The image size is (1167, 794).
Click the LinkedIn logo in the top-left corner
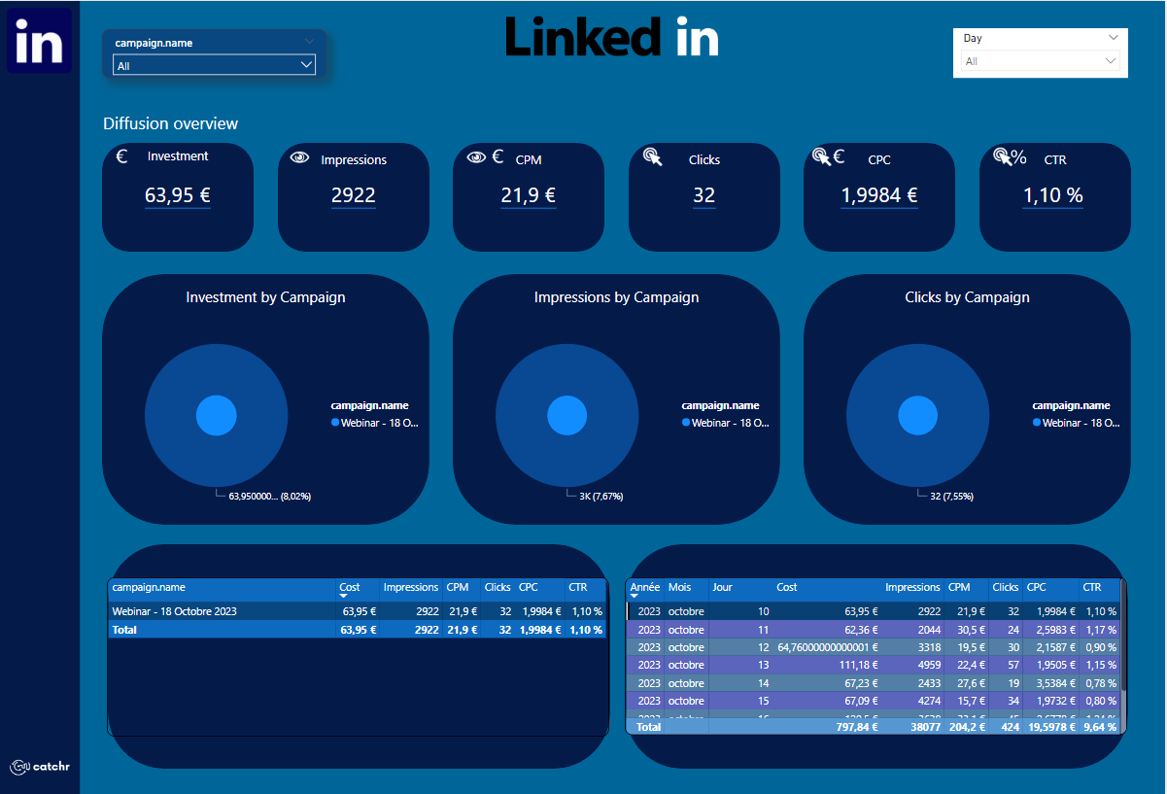39,40
